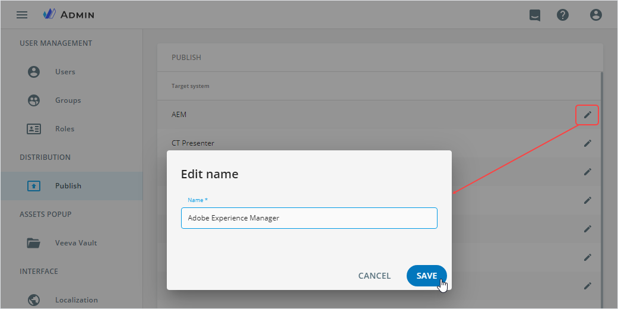This screenshot has height=309, width=618.
Task: Click the Publish list vertical scrollbar
Action: 601,178
